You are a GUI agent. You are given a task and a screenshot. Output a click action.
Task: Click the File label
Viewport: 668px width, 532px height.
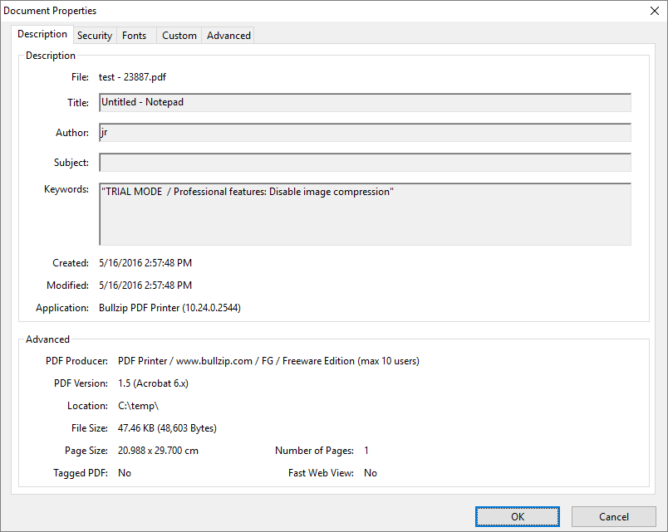80,77
